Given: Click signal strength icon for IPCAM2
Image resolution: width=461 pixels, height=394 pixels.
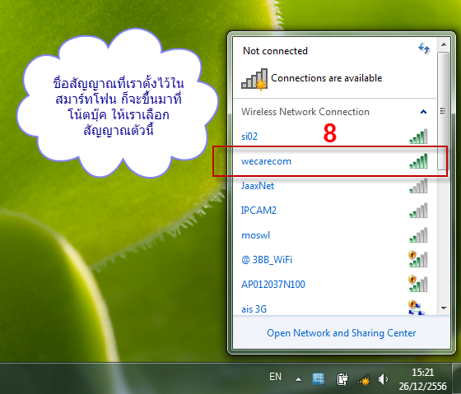Looking at the screenshot, I should pyautogui.click(x=418, y=211).
